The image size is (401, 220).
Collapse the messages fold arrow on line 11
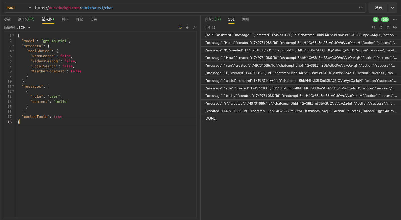[x=13, y=86]
